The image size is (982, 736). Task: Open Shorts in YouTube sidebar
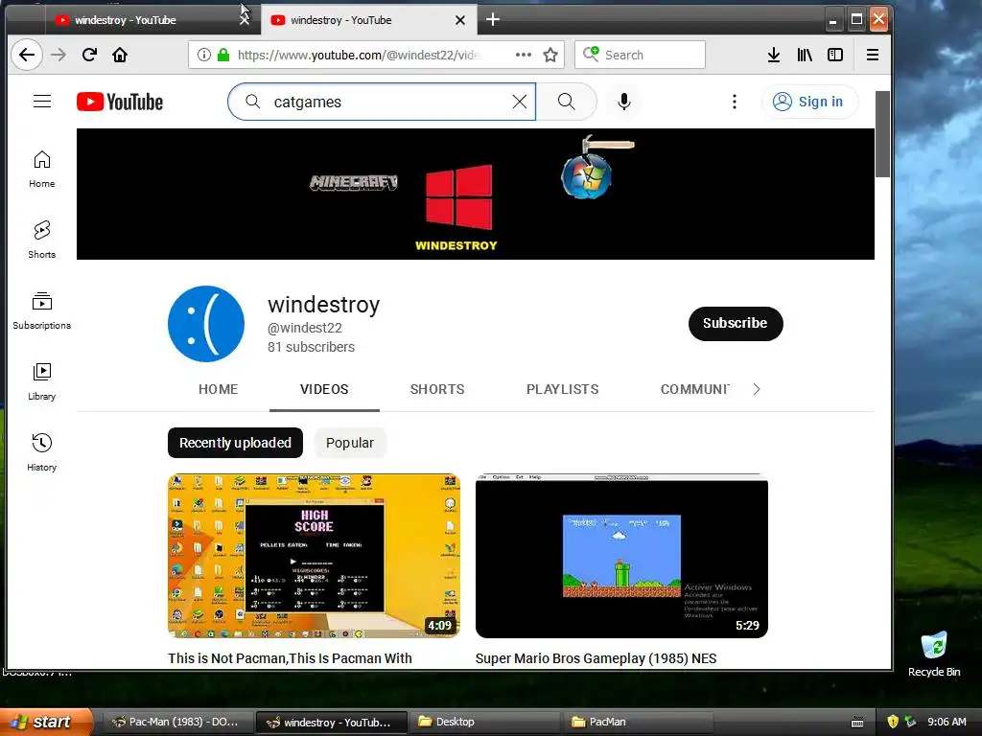click(x=42, y=240)
